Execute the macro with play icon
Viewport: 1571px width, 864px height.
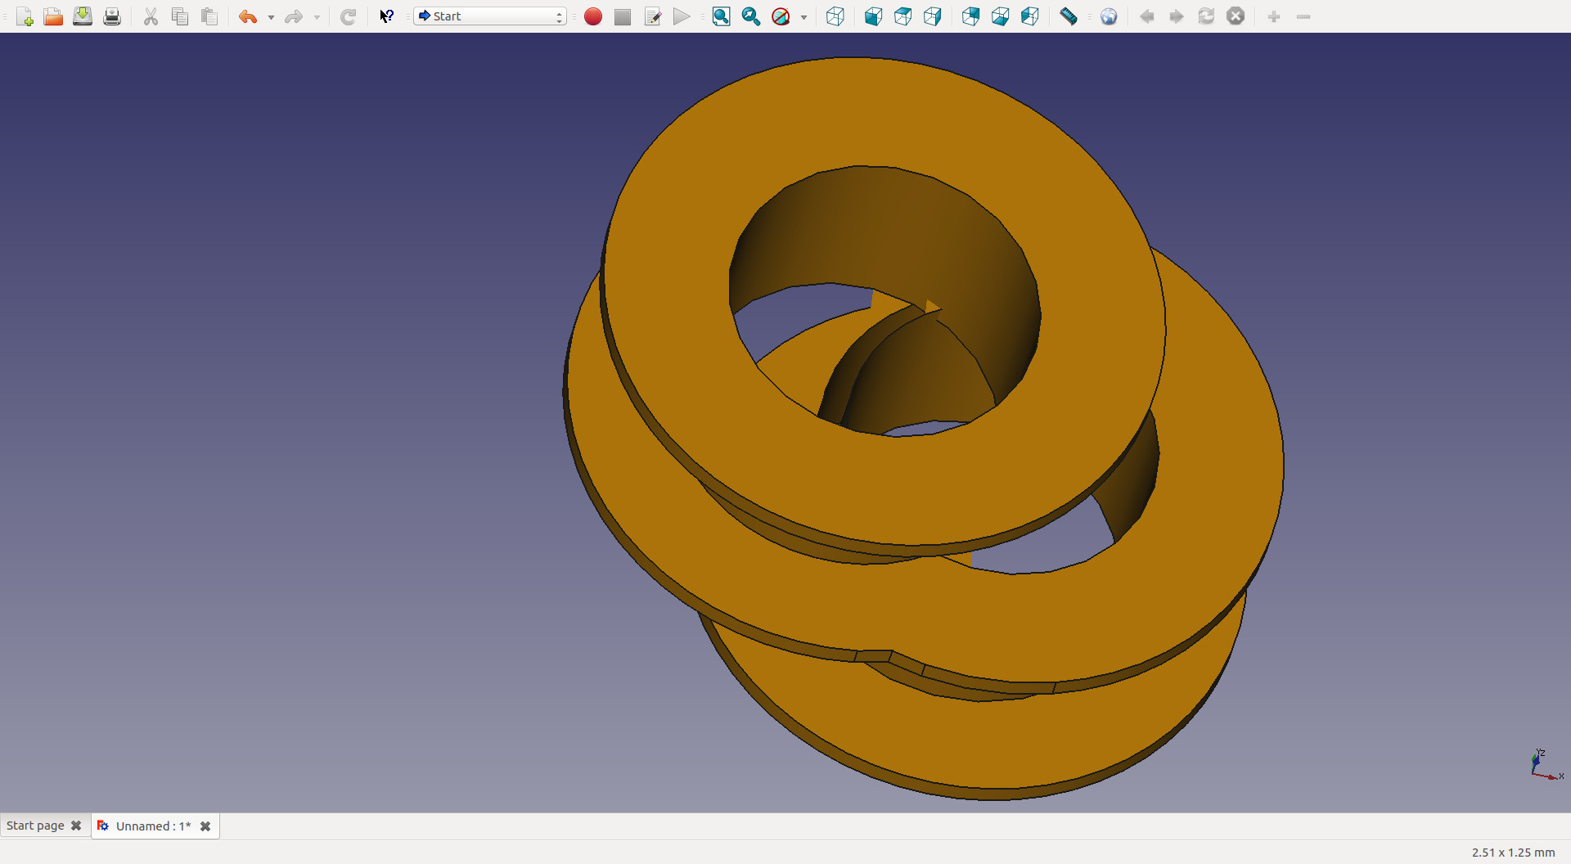[x=682, y=16]
